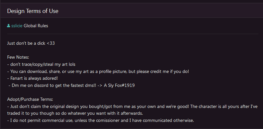Select the "Few Notes:" subheading
Screen dimensions: 263x129
18,57
